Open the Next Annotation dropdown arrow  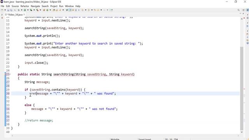click(86, 10)
